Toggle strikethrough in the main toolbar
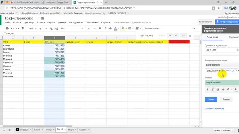This screenshot has height=134, width=239. tap(111, 28)
